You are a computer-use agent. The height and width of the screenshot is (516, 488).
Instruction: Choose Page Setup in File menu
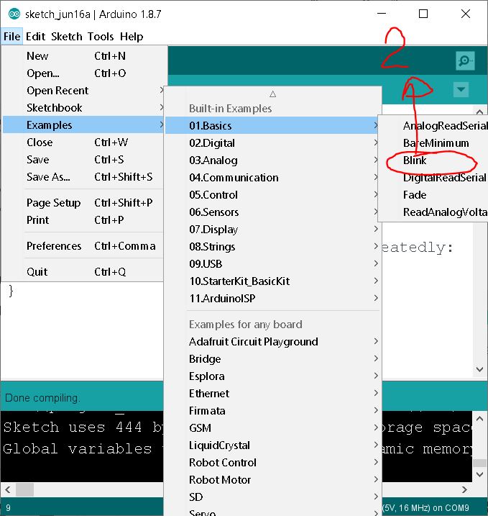click(83, 203)
